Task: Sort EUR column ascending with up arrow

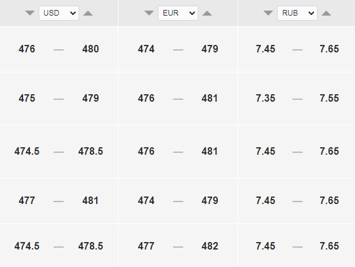Action: (207, 13)
